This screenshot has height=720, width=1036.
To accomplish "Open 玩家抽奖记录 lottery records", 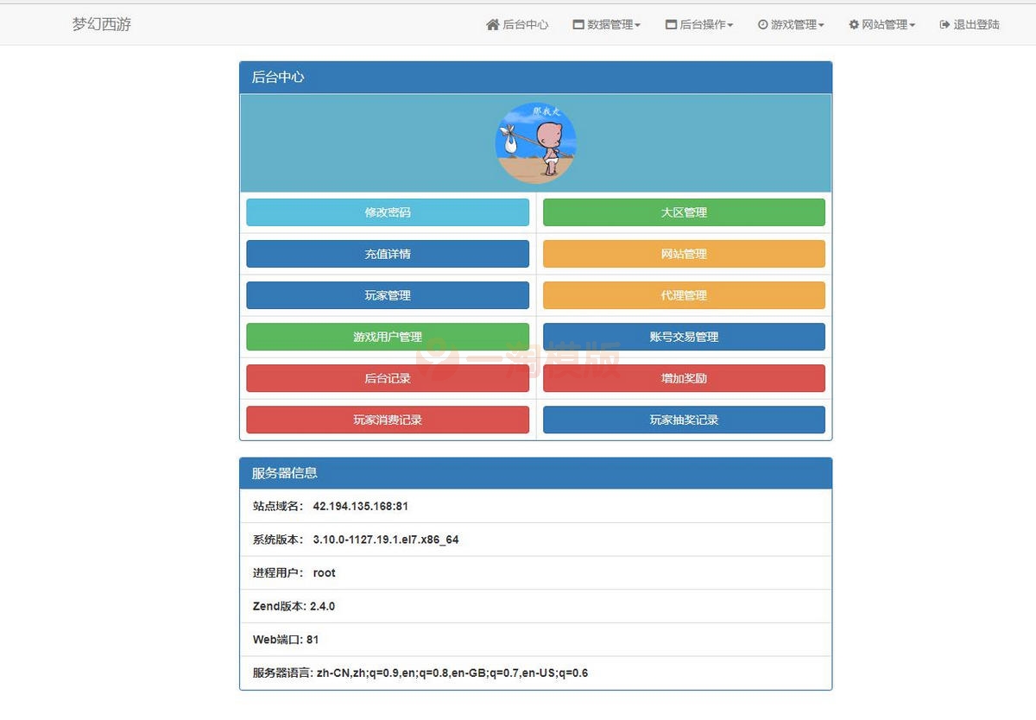I will [x=684, y=420].
